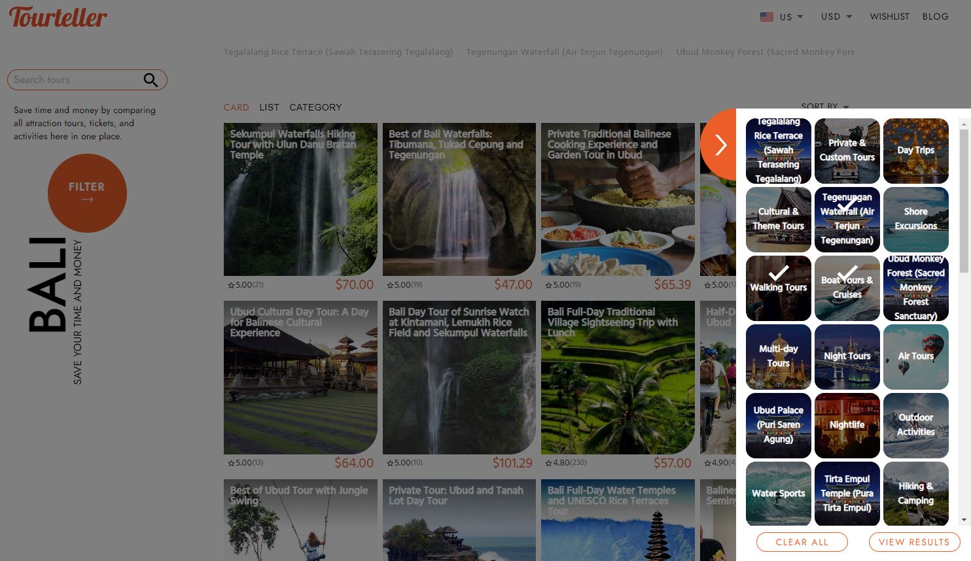
Task: Click the filter panel scrollbar up arrow
Action: [x=964, y=123]
